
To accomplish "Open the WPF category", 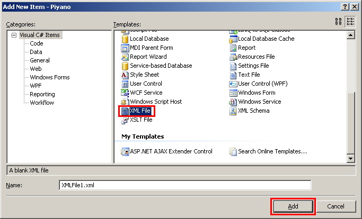I will [x=36, y=86].
